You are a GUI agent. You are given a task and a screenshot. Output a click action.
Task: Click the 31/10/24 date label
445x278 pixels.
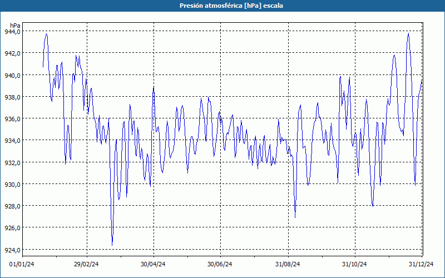[354, 264]
